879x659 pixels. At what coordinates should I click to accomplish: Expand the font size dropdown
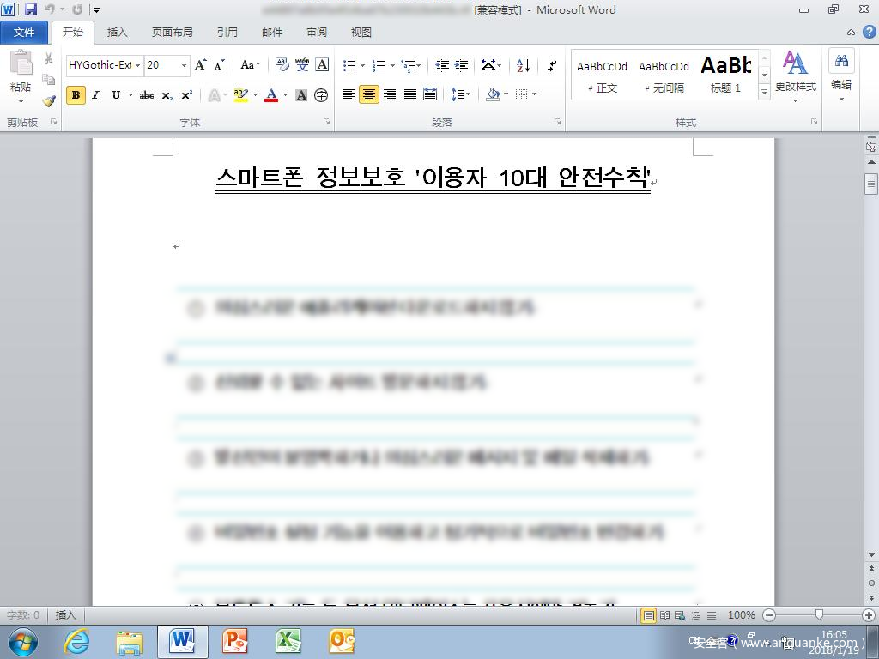pos(184,65)
